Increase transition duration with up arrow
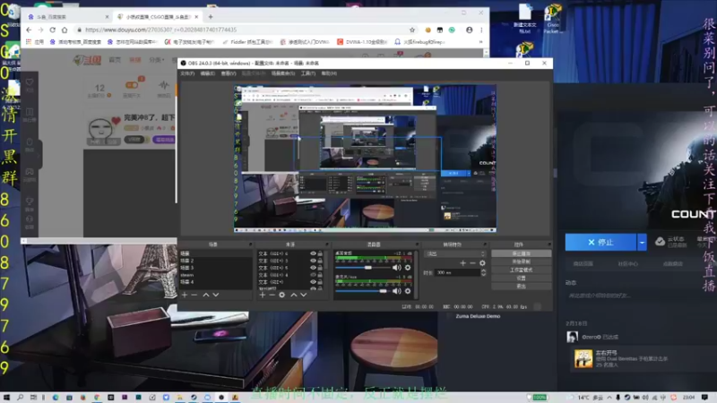The width and height of the screenshot is (717, 403). click(x=483, y=270)
